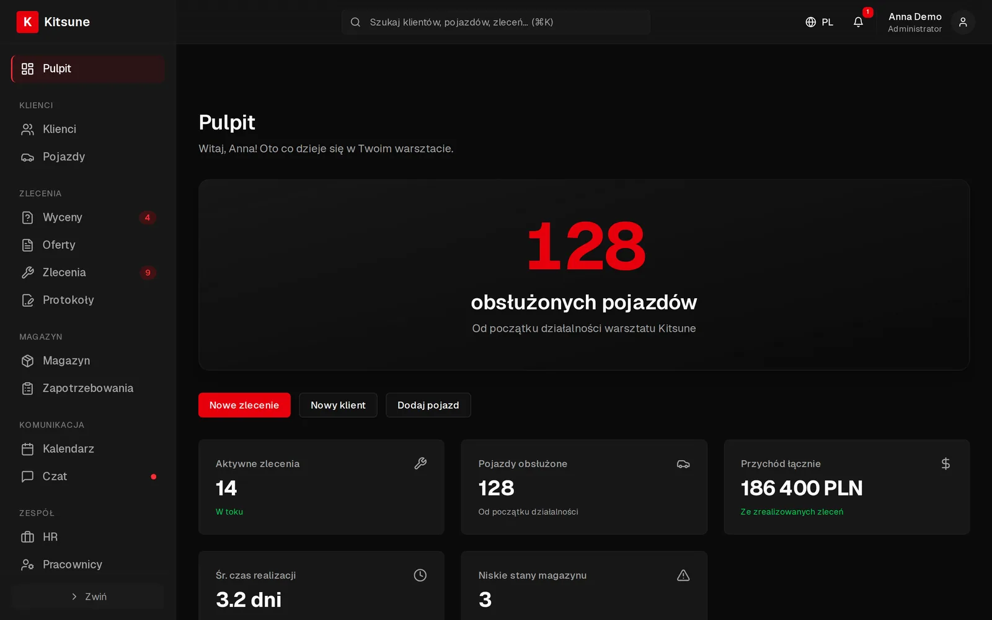Open Wyceny menu item
The height and width of the screenshot is (620, 992).
point(88,218)
